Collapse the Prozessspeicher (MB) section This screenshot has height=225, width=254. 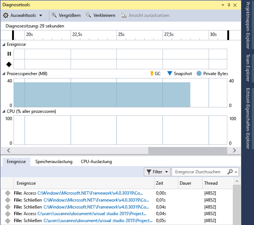click(x=4, y=74)
